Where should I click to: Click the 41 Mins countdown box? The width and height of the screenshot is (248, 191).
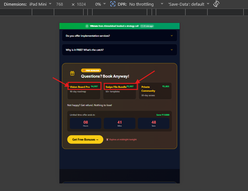pos(120,124)
